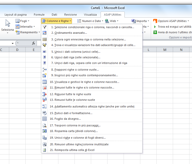Image resolution: width=192 pixels, height=164 pixels.
Task: Select column M header
Action: (165, 50)
